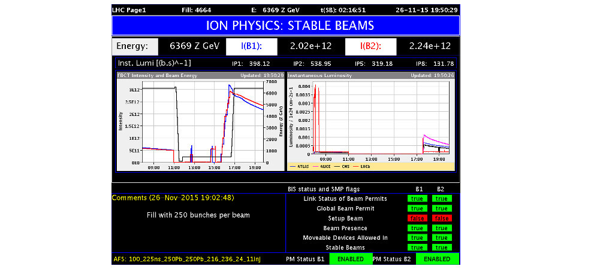Click B1 flag for Stable Beams row
591x269 pixels.
click(x=417, y=247)
